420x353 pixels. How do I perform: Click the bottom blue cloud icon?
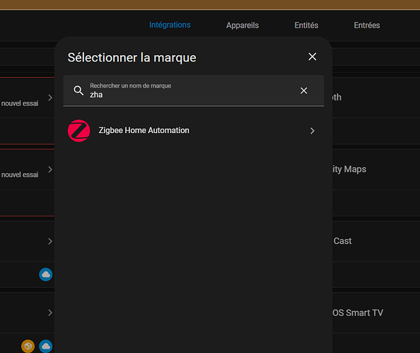click(x=46, y=347)
